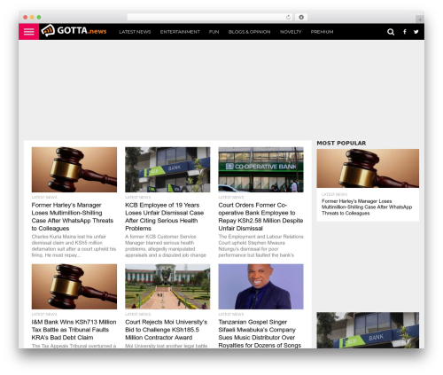Click excerpt starting A former KCB Customer Service
This screenshot has width=443, height=375.
coord(166,246)
